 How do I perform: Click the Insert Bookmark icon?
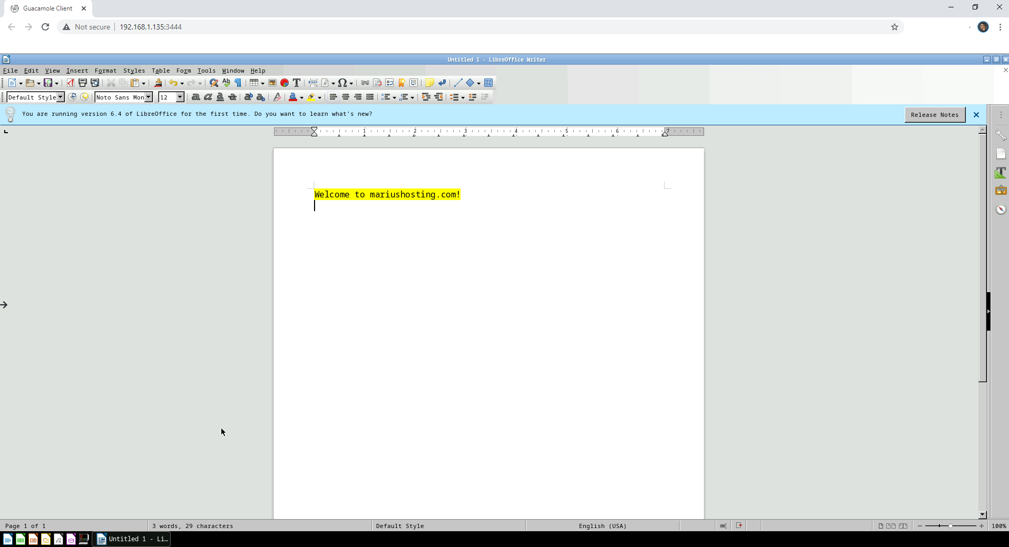coord(401,83)
